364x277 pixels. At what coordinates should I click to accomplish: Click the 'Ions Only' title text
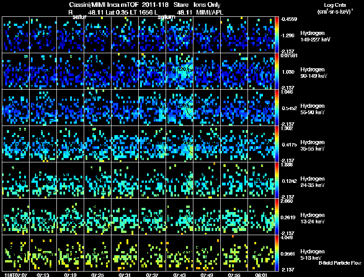[x=207, y=5]
